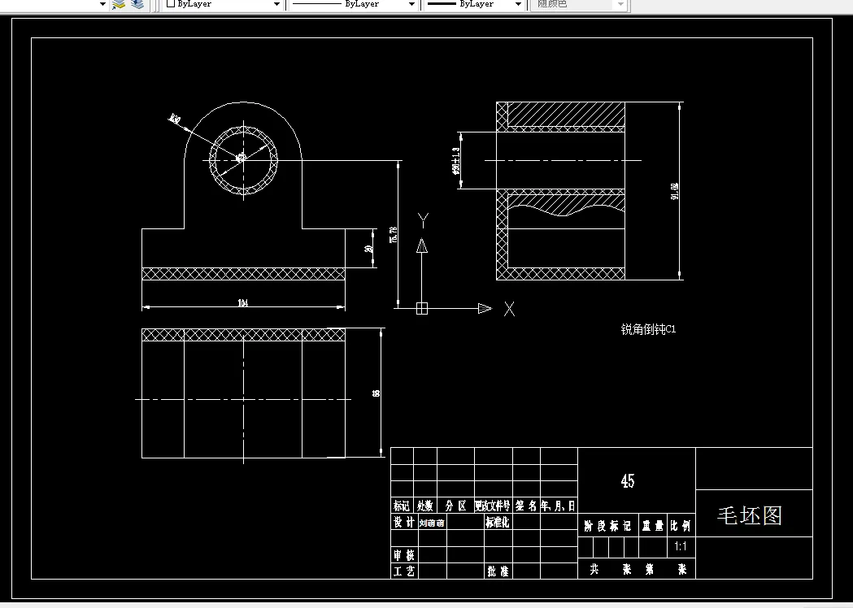Click the greyed 随颜色 plot style dropdown
Image resolution: width=853 pixels, height=608 pixels.
point(579,4)
